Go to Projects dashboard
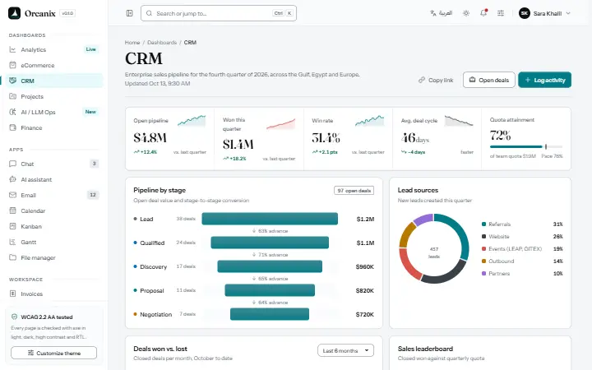Image resolution: width=592 pixels, height=370 pixels. coord(53,97)
